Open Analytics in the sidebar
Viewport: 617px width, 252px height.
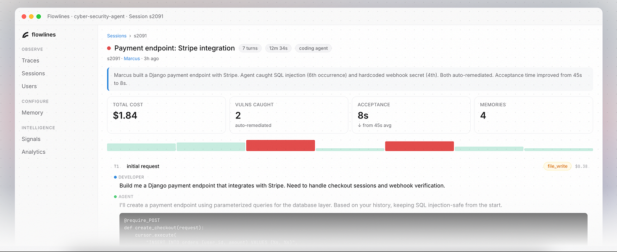34,152
